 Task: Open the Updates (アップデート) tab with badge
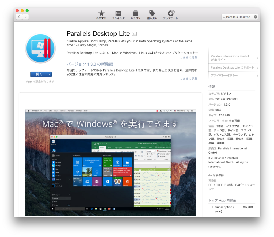pyautogui.click(x=170, y=15)
